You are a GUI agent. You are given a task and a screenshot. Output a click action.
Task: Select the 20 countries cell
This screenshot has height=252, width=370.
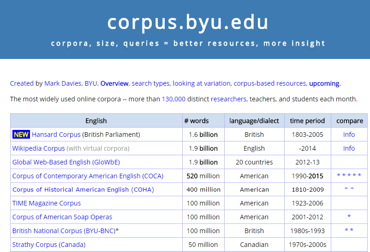[254, 162]
